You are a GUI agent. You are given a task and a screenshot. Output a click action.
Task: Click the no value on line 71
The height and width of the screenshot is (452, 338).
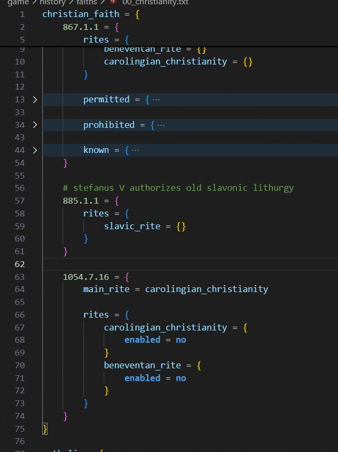pos(181,378)
